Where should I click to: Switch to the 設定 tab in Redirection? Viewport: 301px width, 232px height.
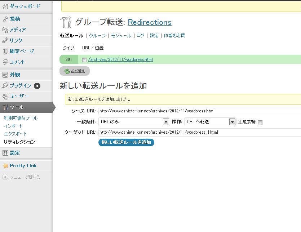(154, 36)
